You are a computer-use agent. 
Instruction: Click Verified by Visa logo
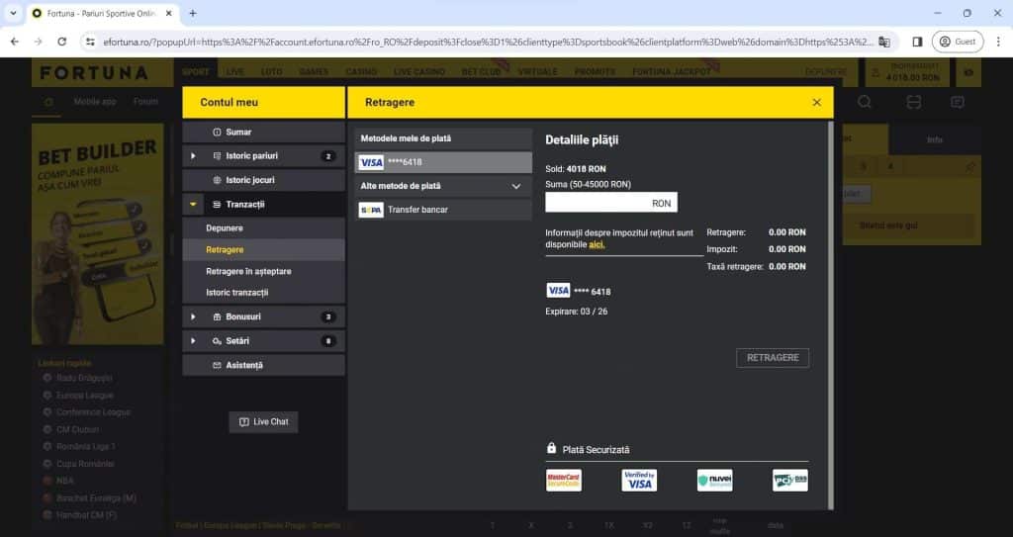(x=639, y=480)
